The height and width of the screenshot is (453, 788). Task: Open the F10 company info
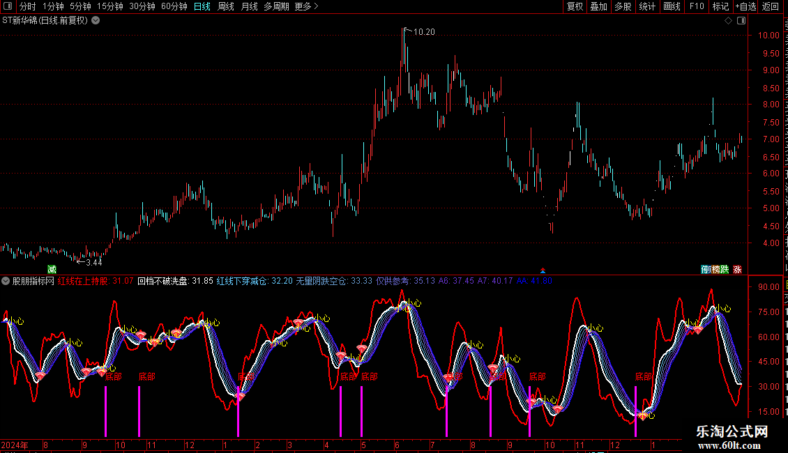point(697,6)
